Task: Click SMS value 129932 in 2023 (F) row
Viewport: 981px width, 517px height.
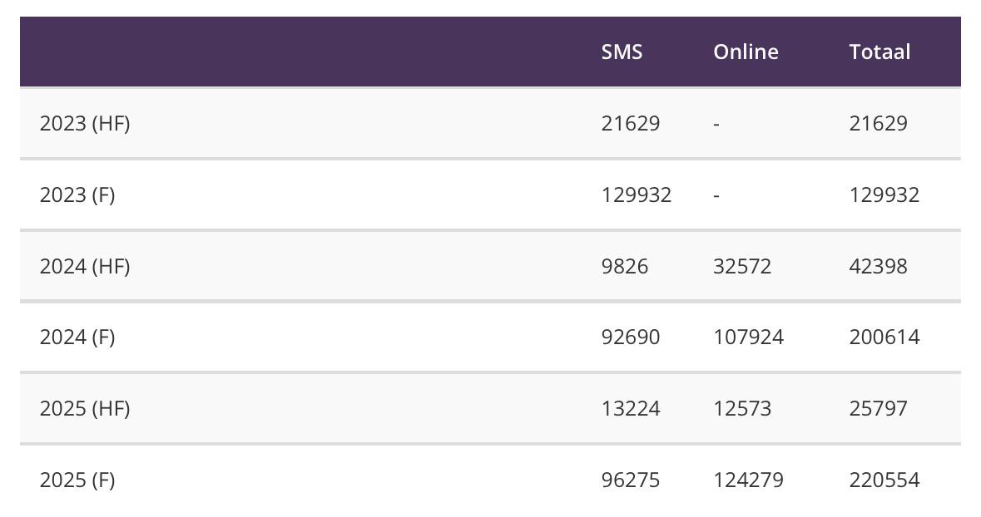Action: (637, 195)
